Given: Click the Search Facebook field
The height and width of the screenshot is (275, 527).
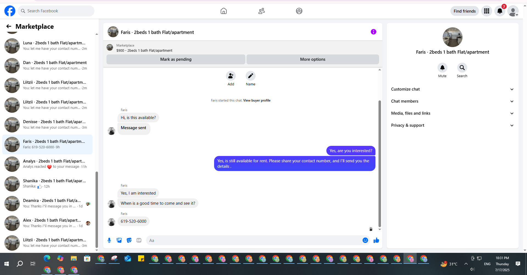Looking at the screenshot, I should [x=56, y=11].
